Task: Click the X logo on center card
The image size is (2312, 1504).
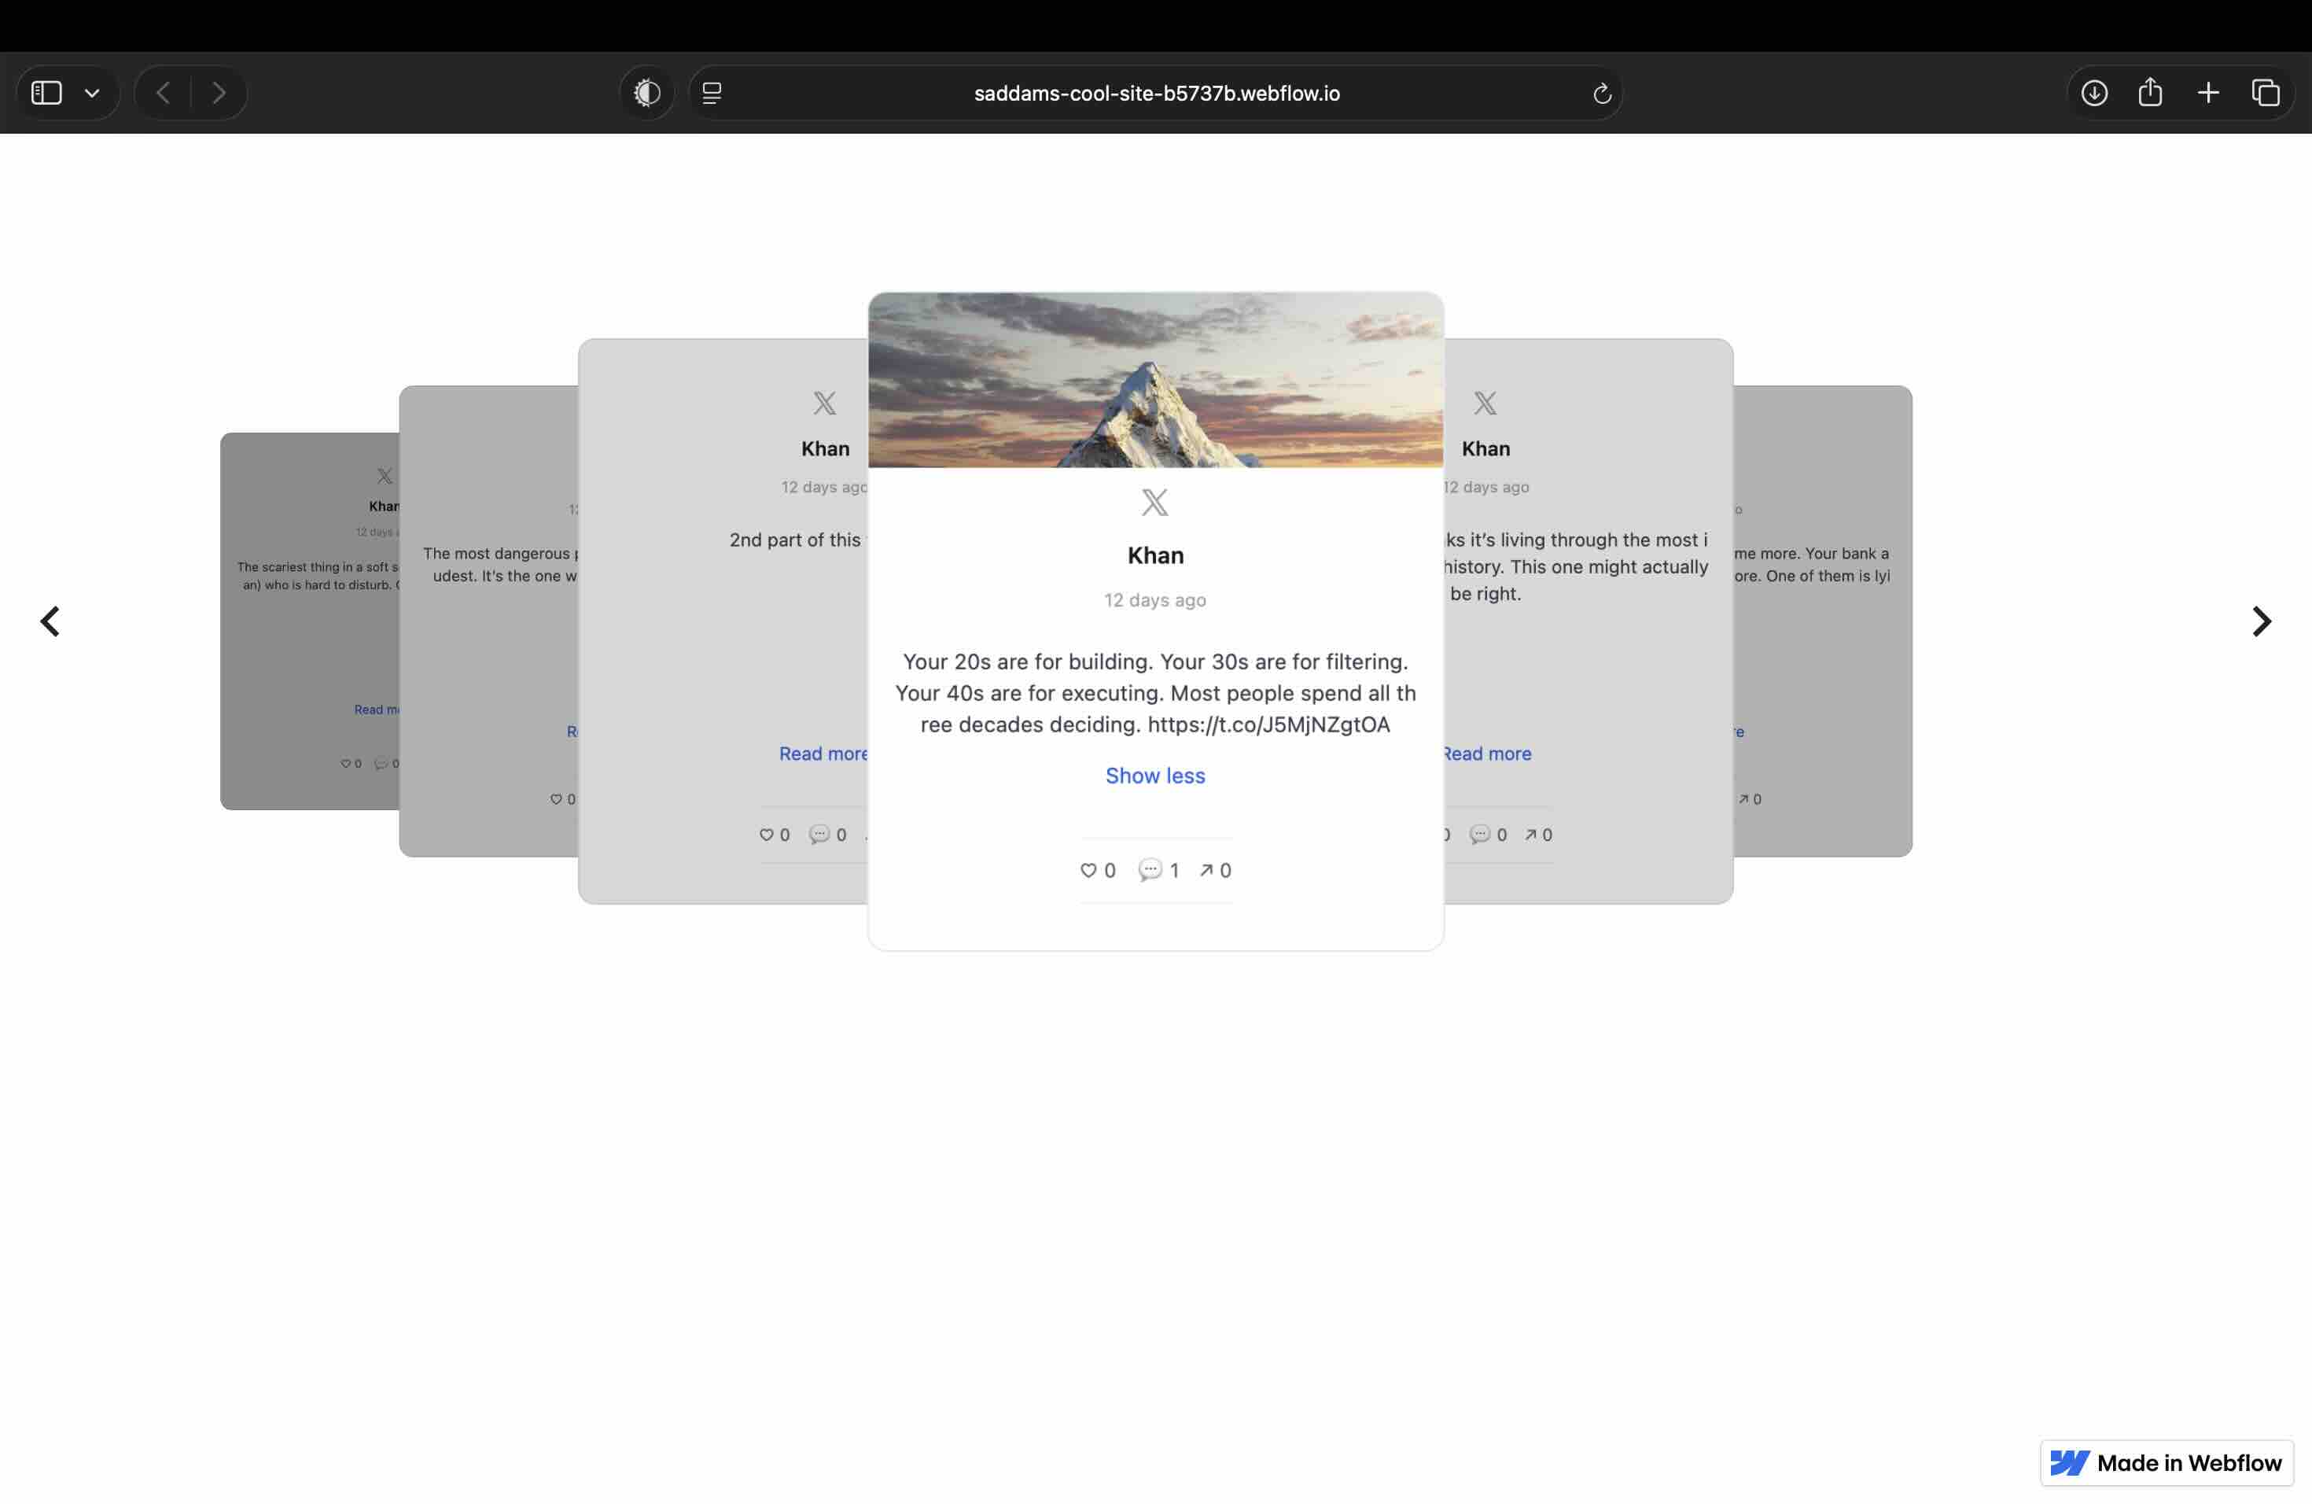Action: [x=1155, y=503]
